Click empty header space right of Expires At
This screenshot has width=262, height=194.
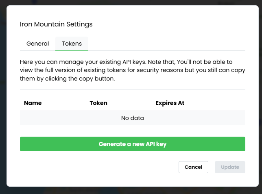pyautogui.click(x=216, y=103)
